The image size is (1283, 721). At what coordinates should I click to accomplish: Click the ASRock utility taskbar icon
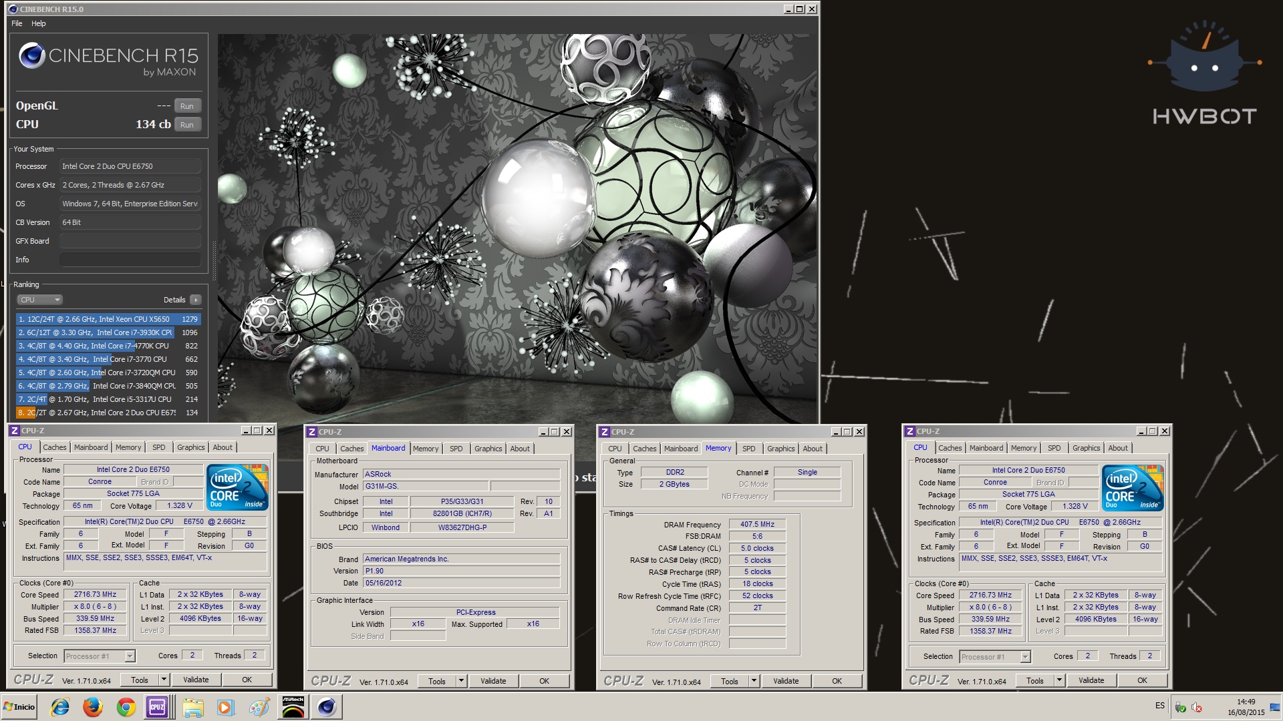coord(293,707)
